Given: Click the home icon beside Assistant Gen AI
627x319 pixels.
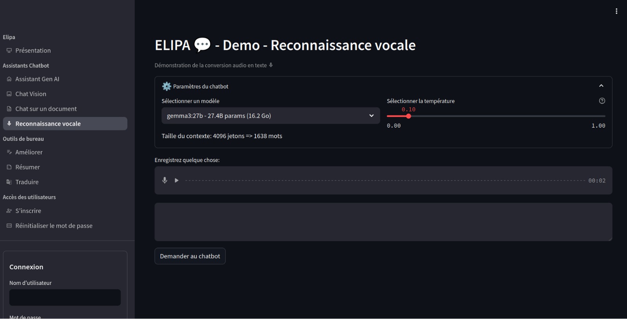Looking at the screenshot, I should point(9,79).
